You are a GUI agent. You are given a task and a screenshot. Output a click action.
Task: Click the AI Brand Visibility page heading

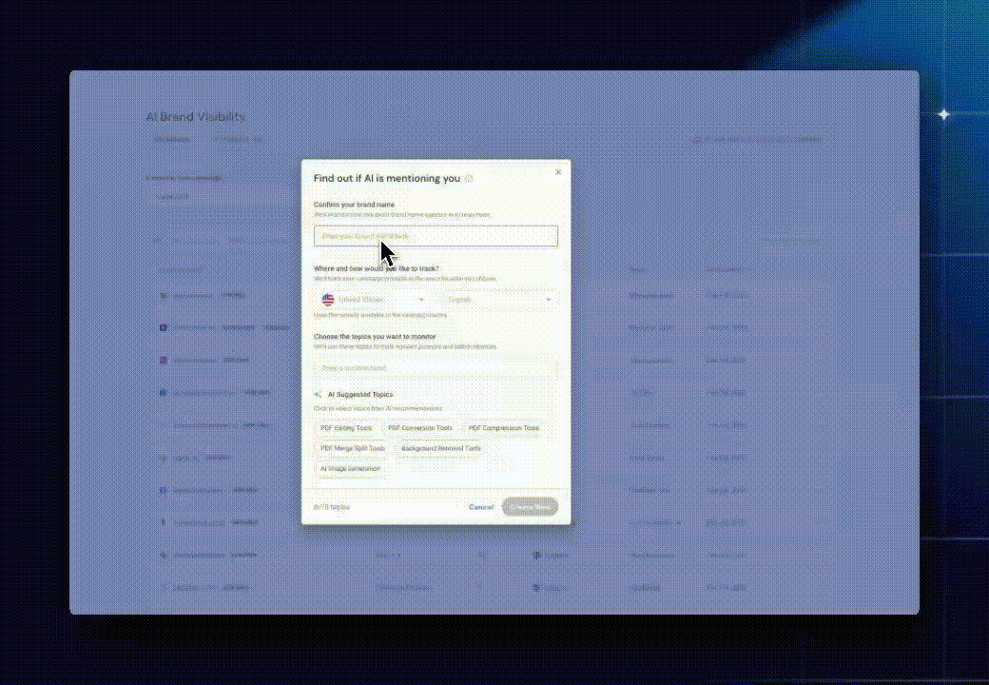(x=195, y=117)
